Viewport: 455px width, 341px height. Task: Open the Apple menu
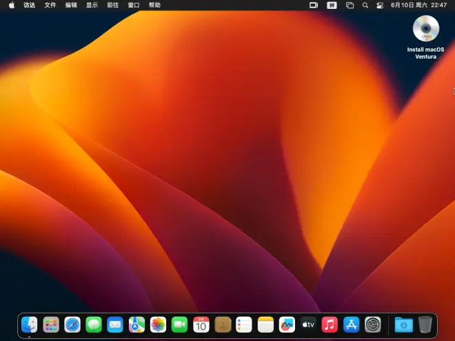click(12, 5)
